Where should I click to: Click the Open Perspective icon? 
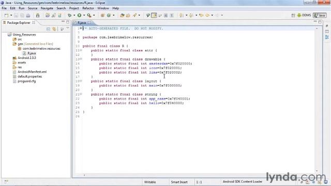tap(293, 16)
